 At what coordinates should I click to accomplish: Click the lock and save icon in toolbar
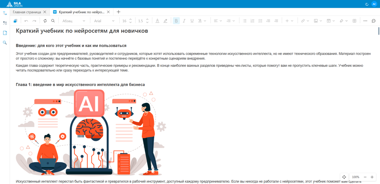(16, 21)
